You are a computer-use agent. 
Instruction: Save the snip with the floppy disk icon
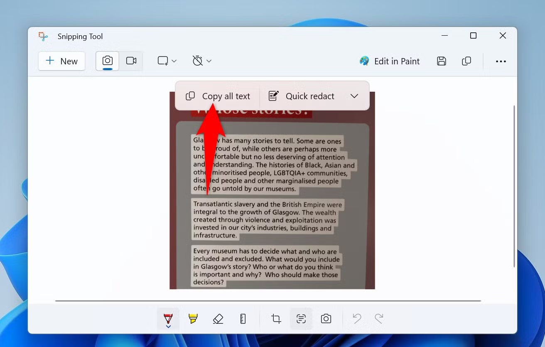coord(442,61)
